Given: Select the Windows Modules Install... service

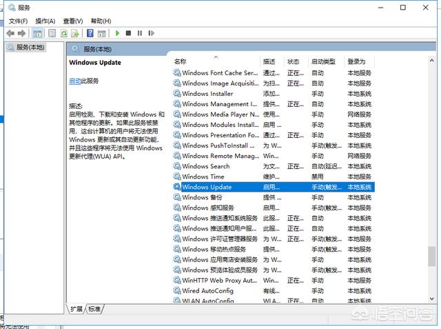Looking at the screenshot, I should (x=274, y=125).
